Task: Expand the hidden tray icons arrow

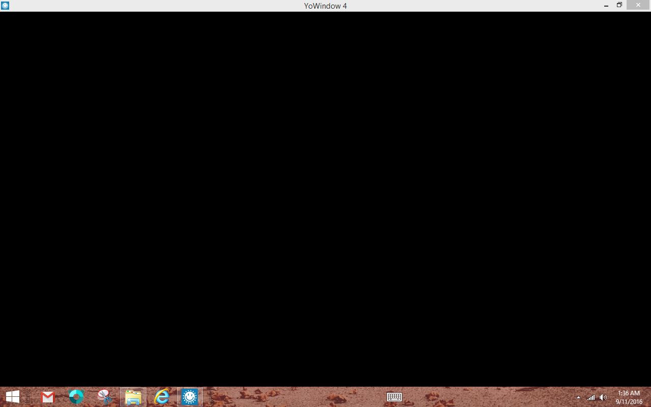Action: point(578,397)
